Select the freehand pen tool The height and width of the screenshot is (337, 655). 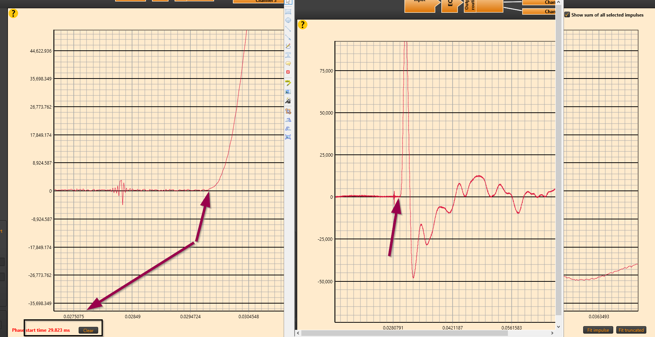coord(288,46)
